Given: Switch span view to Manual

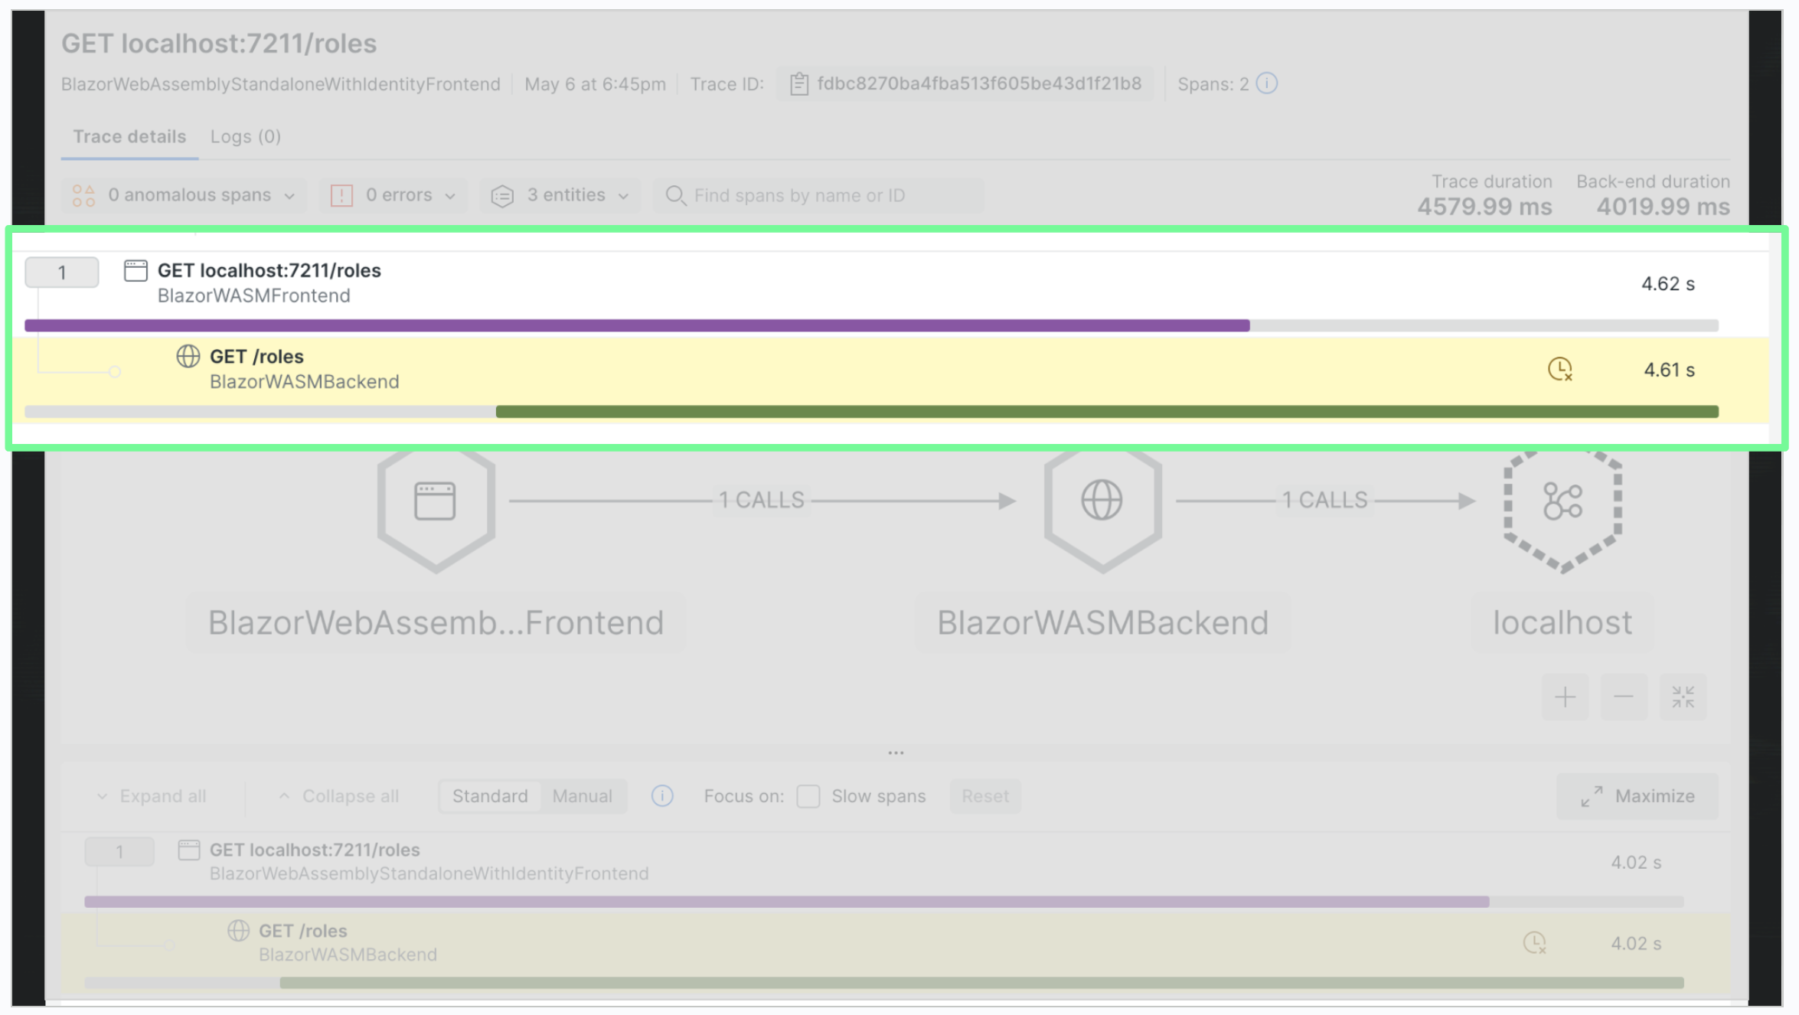Looking at the screenshot, I should pos(583,796).
